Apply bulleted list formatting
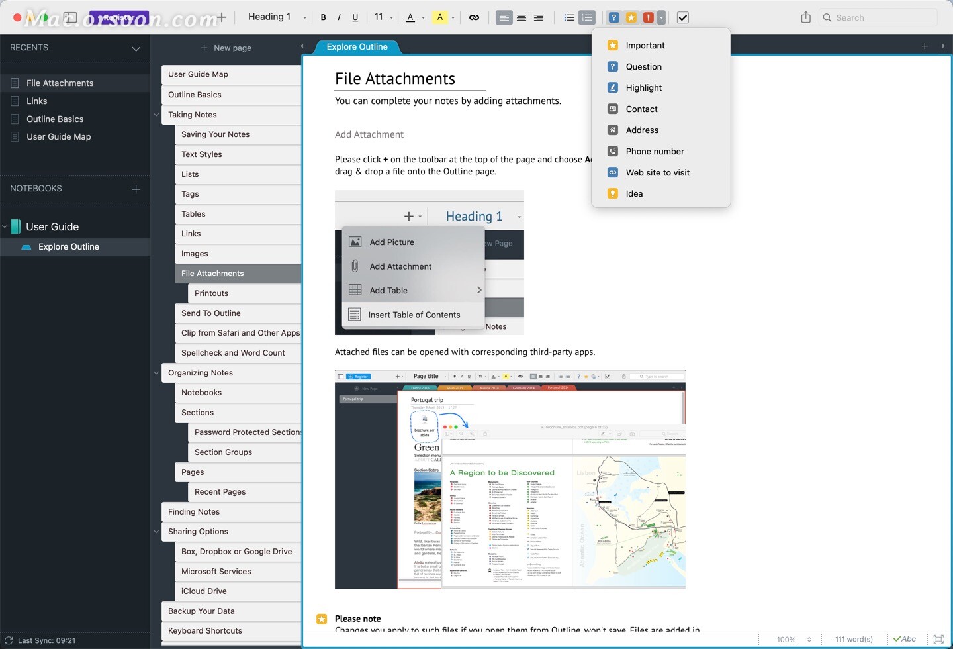 [x=569, y=17]
